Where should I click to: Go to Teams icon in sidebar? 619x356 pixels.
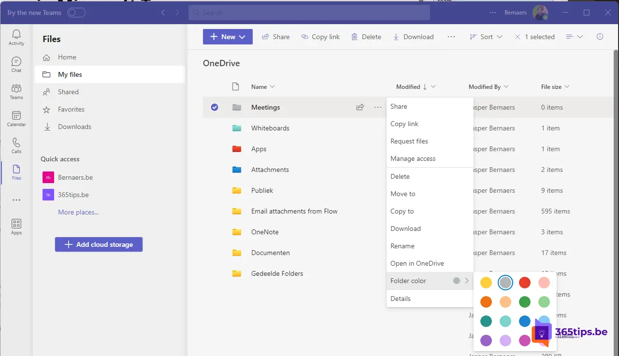(x=16, y=91)
